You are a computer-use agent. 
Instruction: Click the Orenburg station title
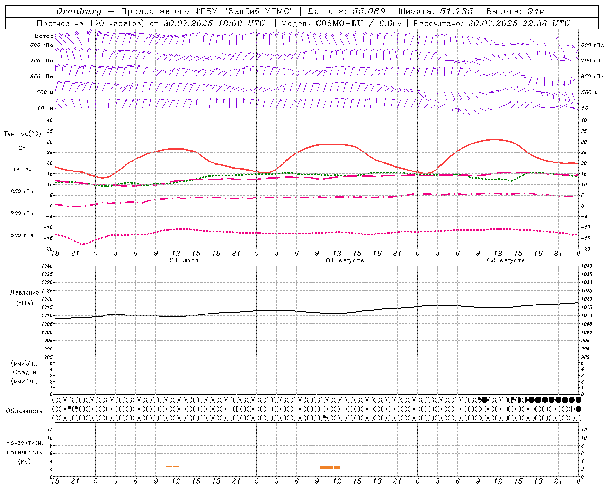pos(79,11)
